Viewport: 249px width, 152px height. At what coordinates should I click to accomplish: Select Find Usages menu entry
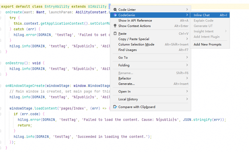(127, 50)
